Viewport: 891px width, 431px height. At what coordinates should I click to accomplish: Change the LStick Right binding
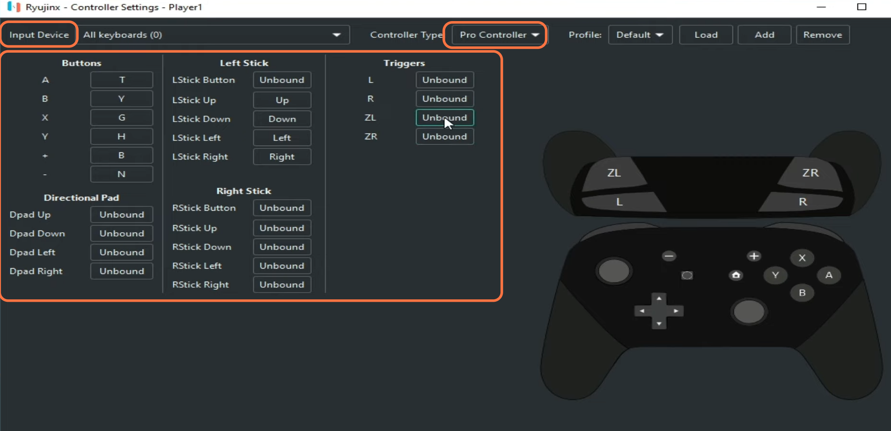(x=282, y=157)
